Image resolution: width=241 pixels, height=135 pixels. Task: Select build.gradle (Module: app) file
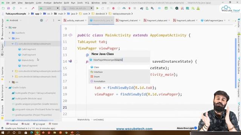(x=29, y=98)
